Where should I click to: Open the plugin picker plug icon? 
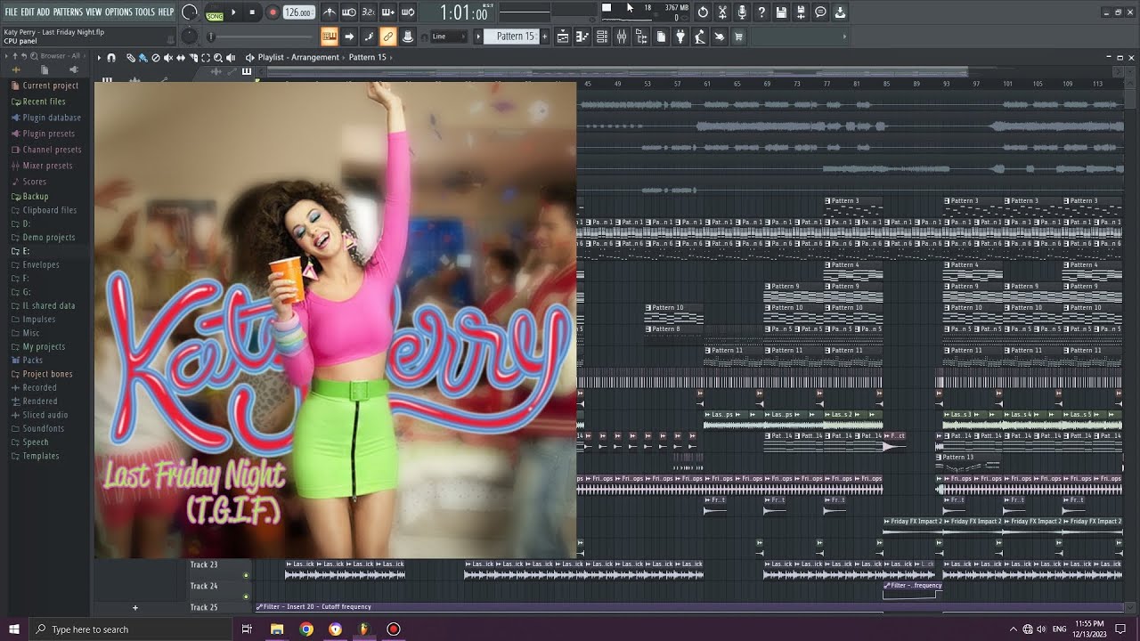coord(680,37)
